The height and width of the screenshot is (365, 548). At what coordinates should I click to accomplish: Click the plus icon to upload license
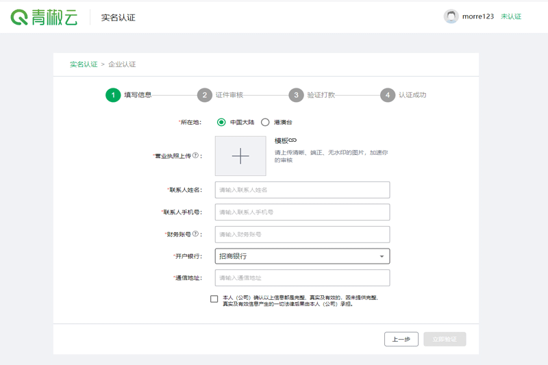[x=240, y=156]
